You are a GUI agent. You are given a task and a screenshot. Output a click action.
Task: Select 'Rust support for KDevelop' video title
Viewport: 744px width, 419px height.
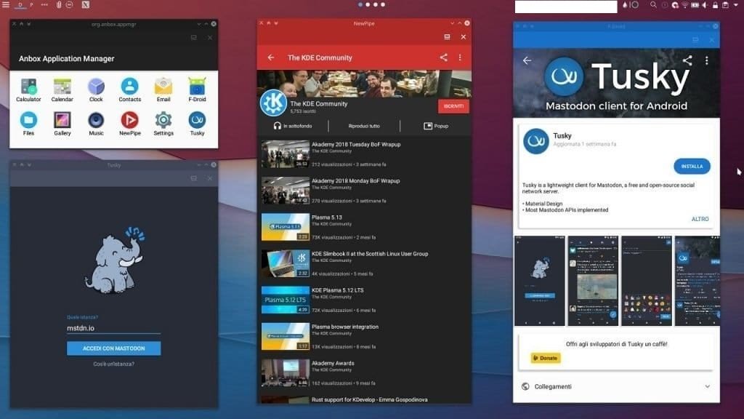pos(370,399)
